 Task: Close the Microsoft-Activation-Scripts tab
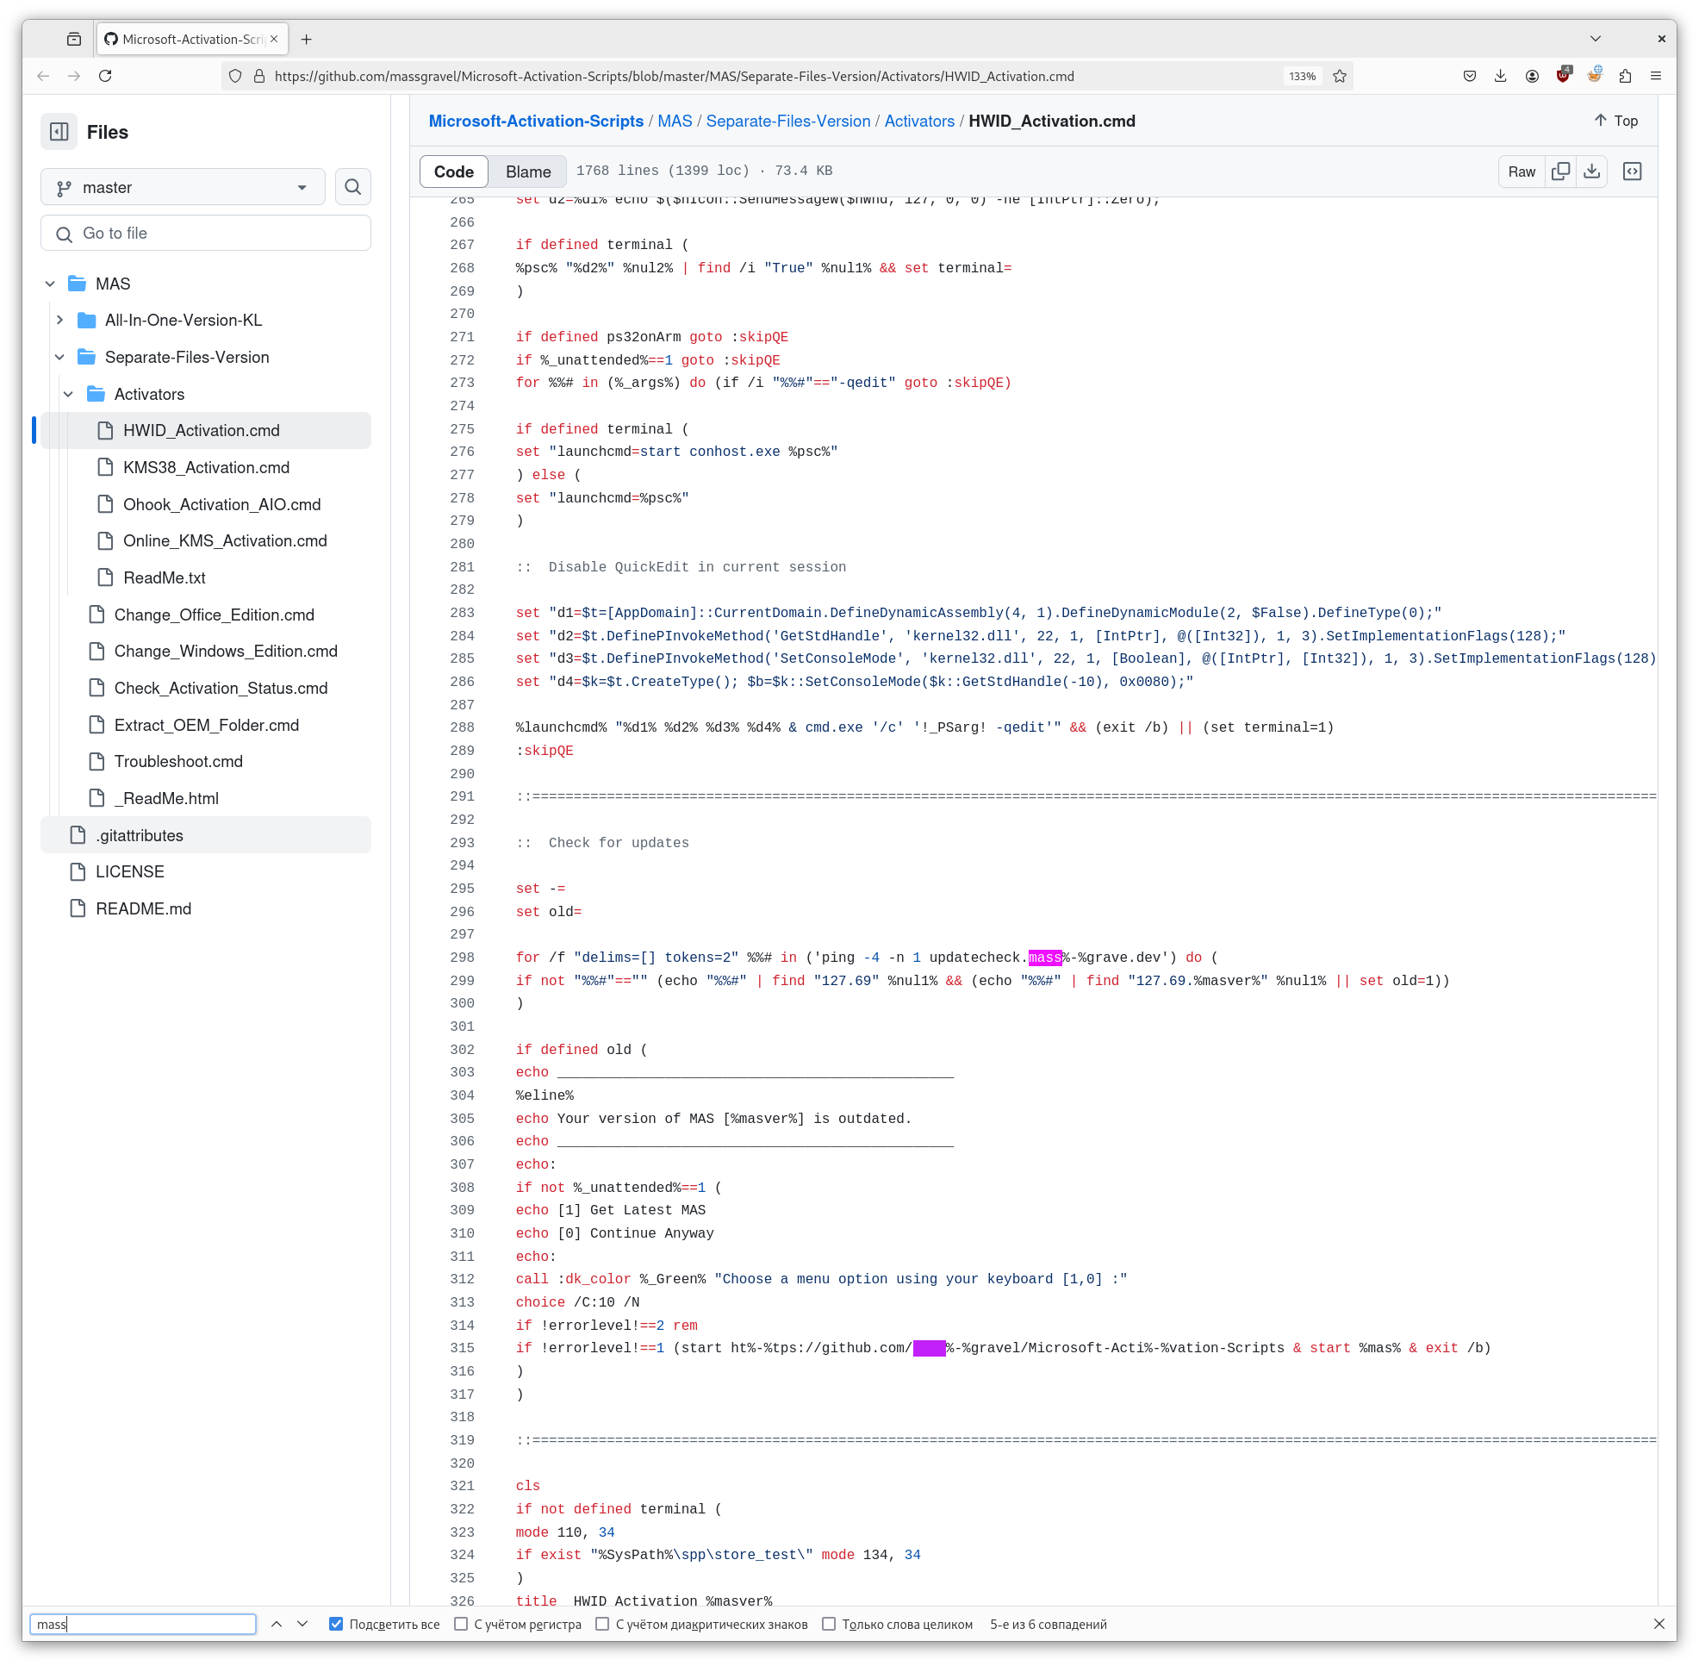click(274, 39)
